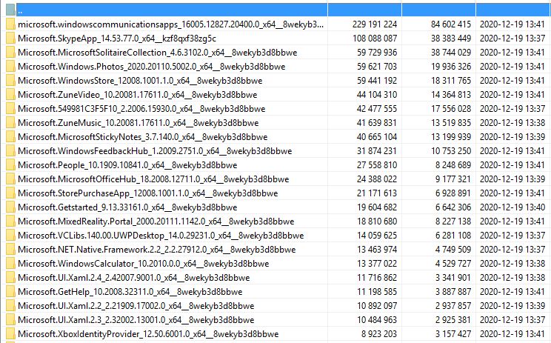Select Microsoft.VCLibs.140.00.UWPDesktop_14.0.29231.0 folder name
The width and height of the screenshot is (551, 343).
point(161,235)
